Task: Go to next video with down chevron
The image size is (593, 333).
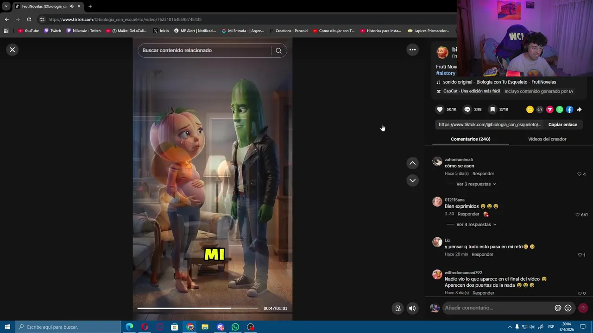Action: (x=412, y=180)
